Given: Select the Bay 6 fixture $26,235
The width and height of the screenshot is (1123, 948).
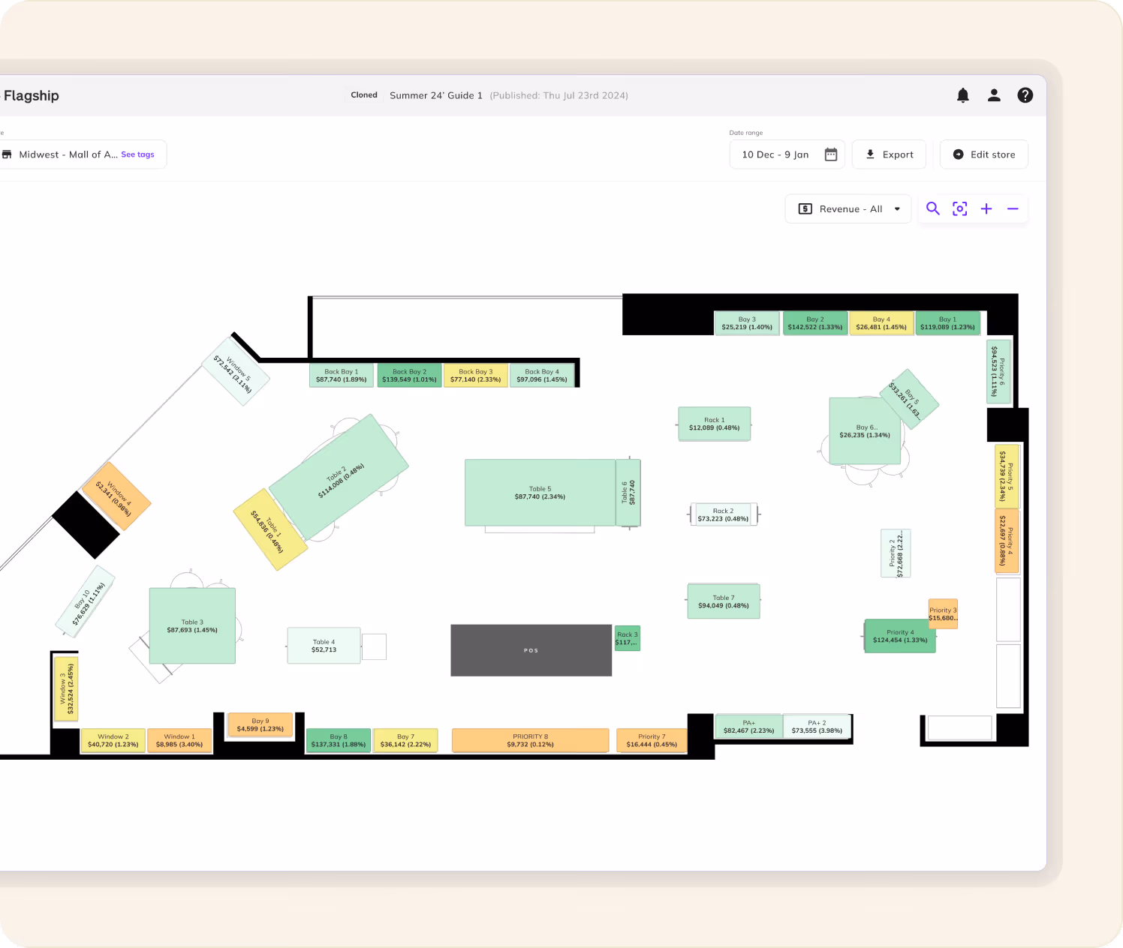Looking at the screenshot, I should click(x=865, y=431).
